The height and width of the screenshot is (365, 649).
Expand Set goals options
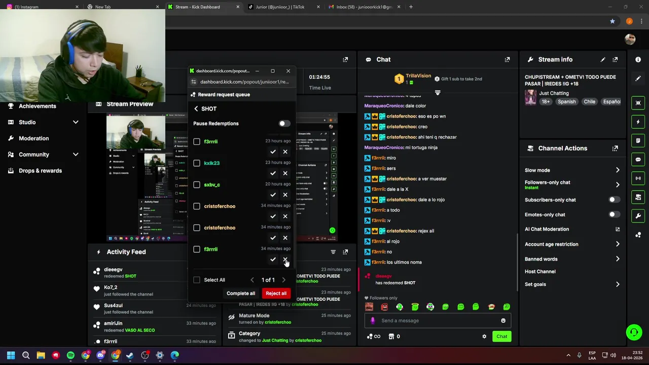point(572,284)
